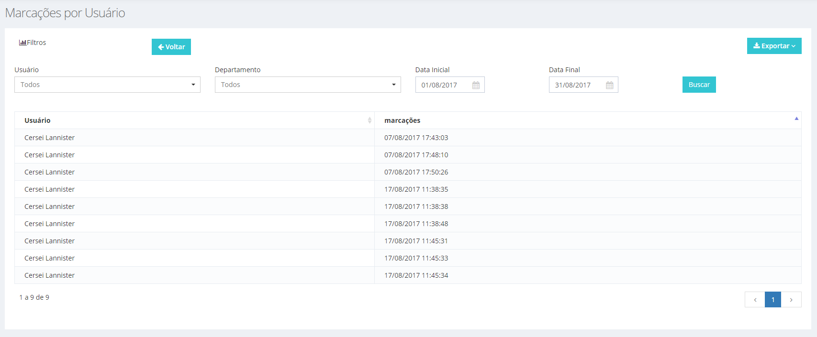The image size is (817, 337).
Task: Click the Buscar search button
Action: tap(699, 85)
